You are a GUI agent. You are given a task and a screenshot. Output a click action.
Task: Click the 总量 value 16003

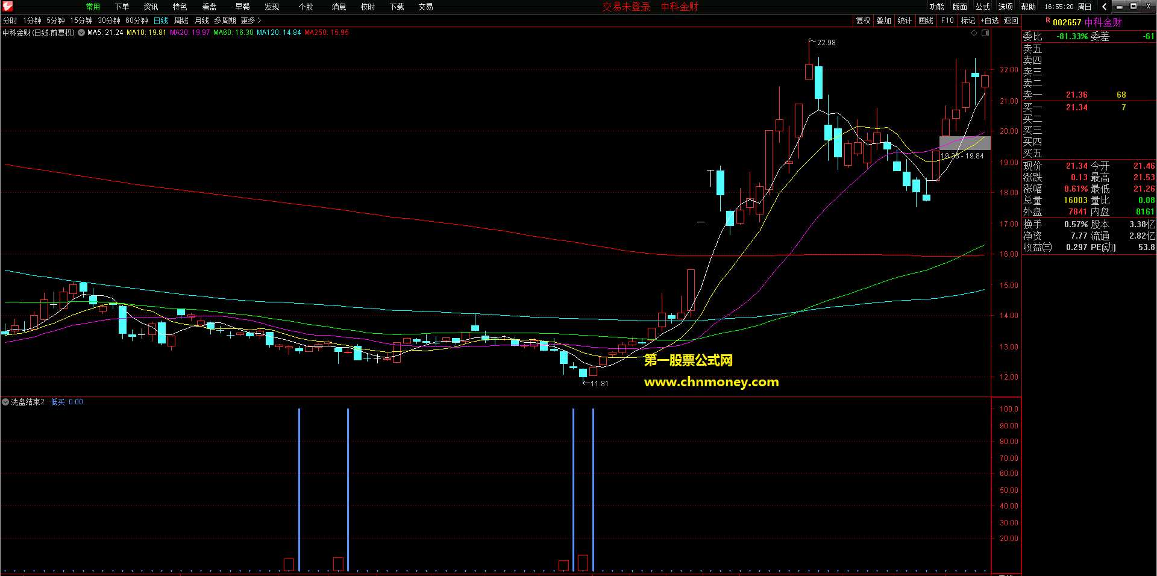pos(1075,200)
